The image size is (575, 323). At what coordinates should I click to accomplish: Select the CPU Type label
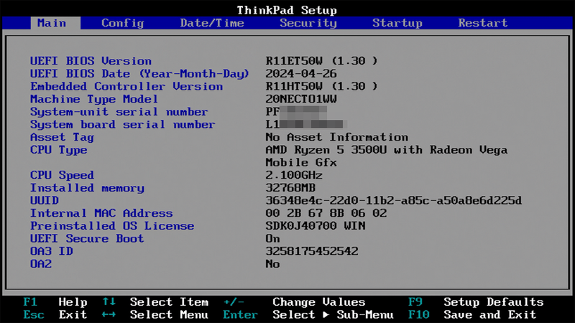coord(59,150)
